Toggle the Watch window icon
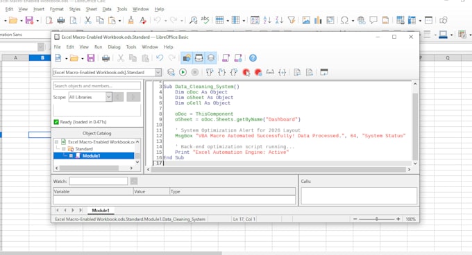 pos(199,58)
